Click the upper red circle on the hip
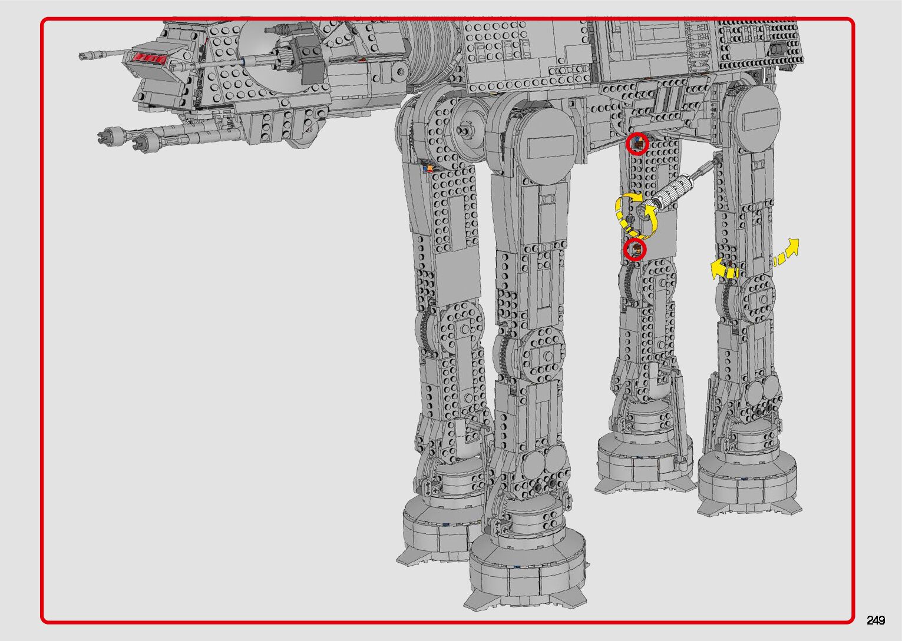This screenshot has width=902, height=641. (637, 144)
